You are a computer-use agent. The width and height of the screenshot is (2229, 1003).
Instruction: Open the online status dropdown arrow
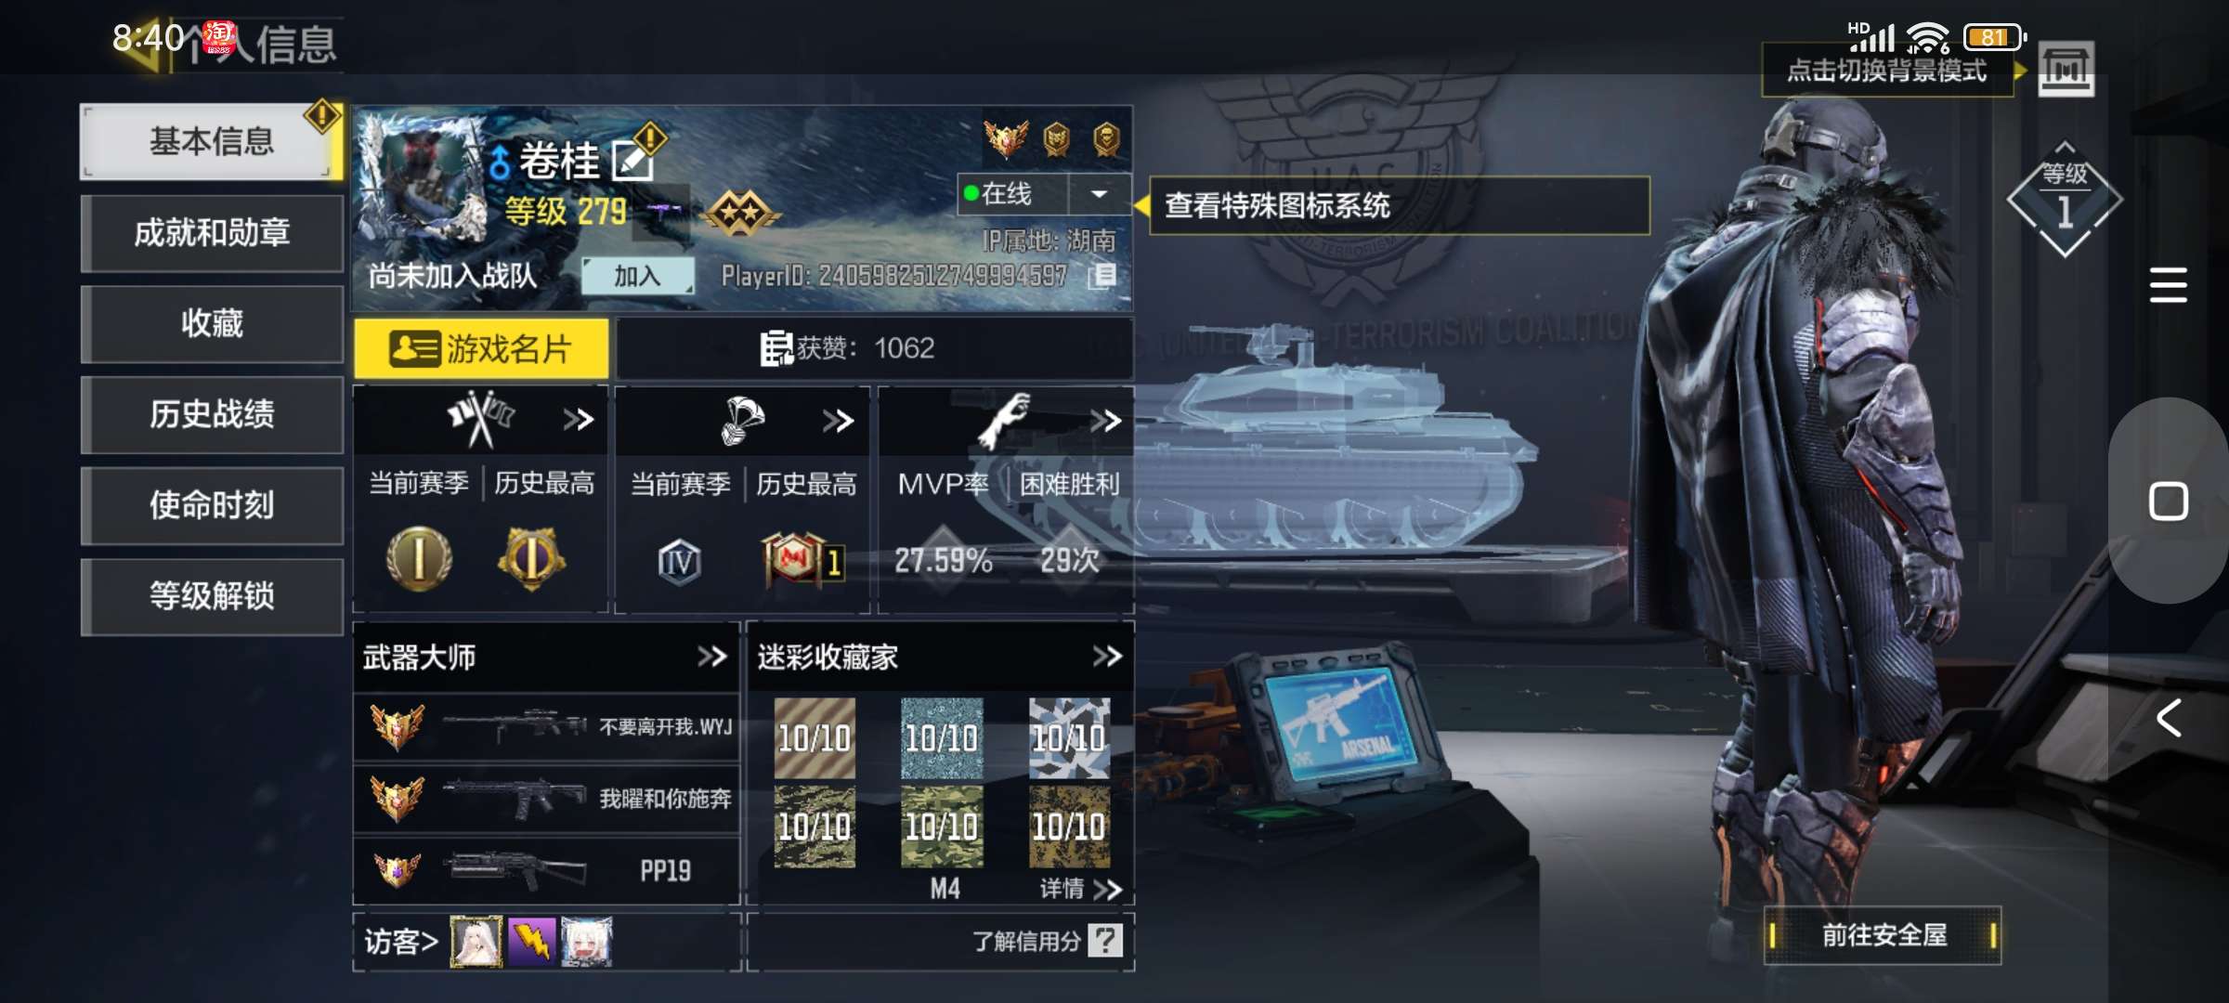[x=1100, y=194]
